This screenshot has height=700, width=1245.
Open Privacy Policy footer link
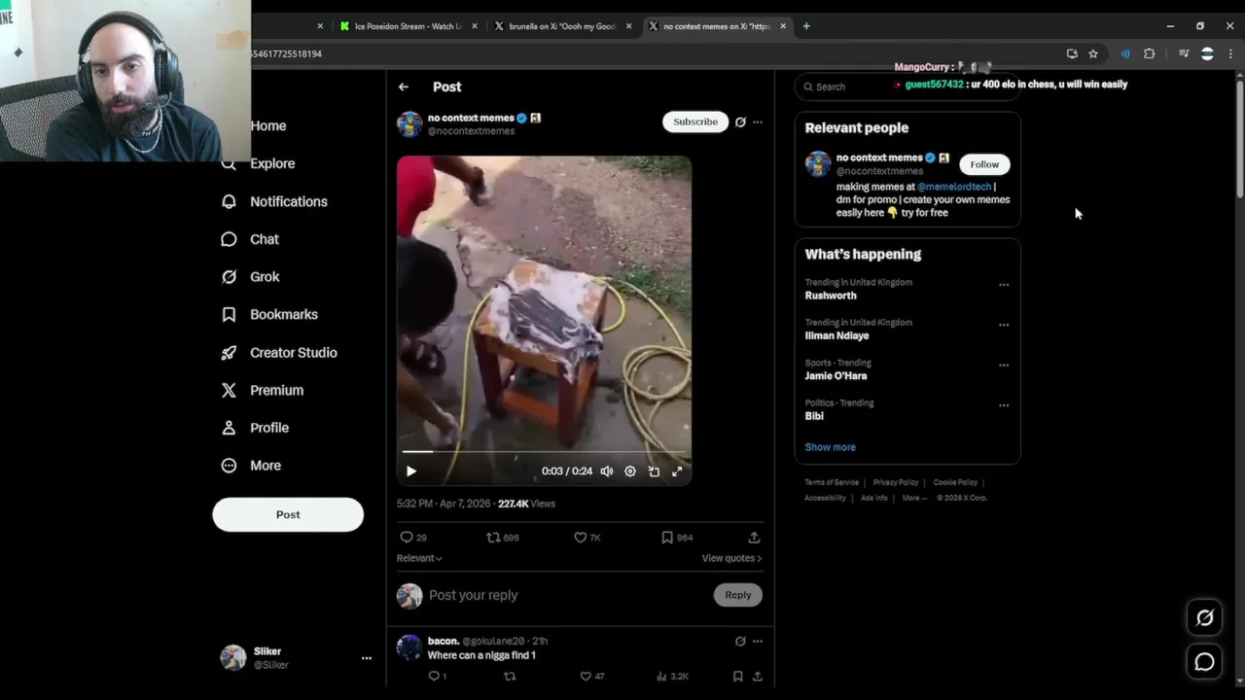tap(896, 482)
